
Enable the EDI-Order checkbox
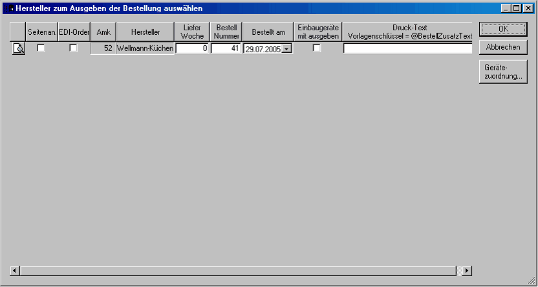tap(73, 48)
